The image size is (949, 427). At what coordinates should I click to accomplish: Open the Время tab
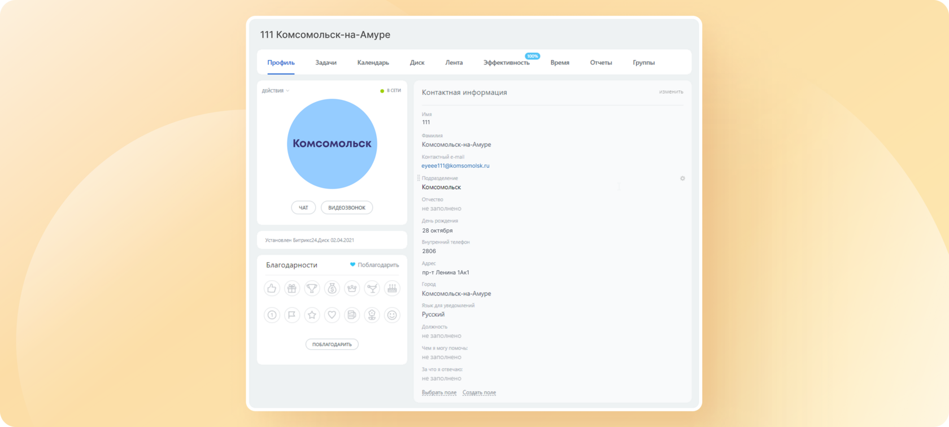pyautogui.click(x=560, y=63)
